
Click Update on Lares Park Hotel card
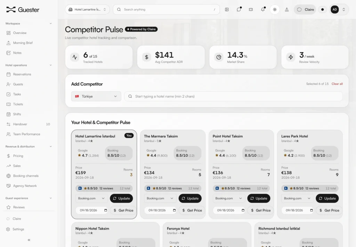coord(327,198)
